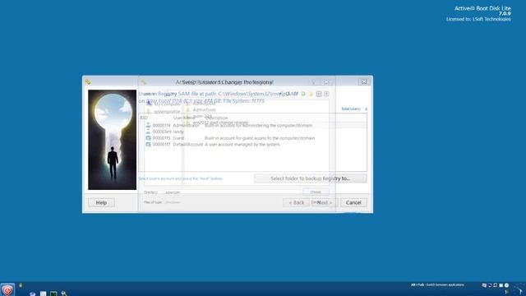
Task: Click the Help button
Action: click(x=101, y=202)
